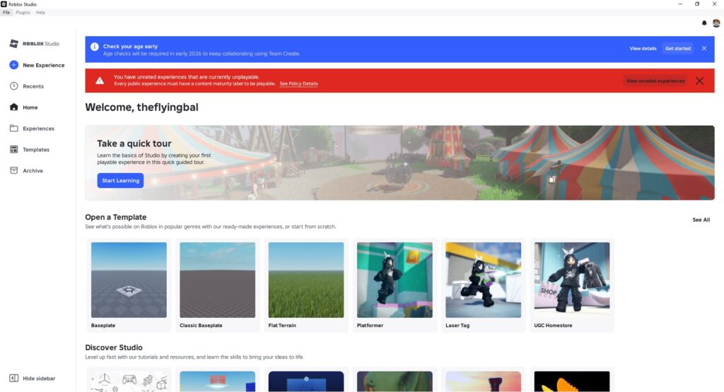Click the Templates layout icon
The image size is (724, 392).
pos(14,150)
